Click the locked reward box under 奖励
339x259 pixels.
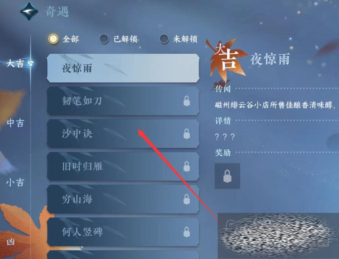coord(227,176)
